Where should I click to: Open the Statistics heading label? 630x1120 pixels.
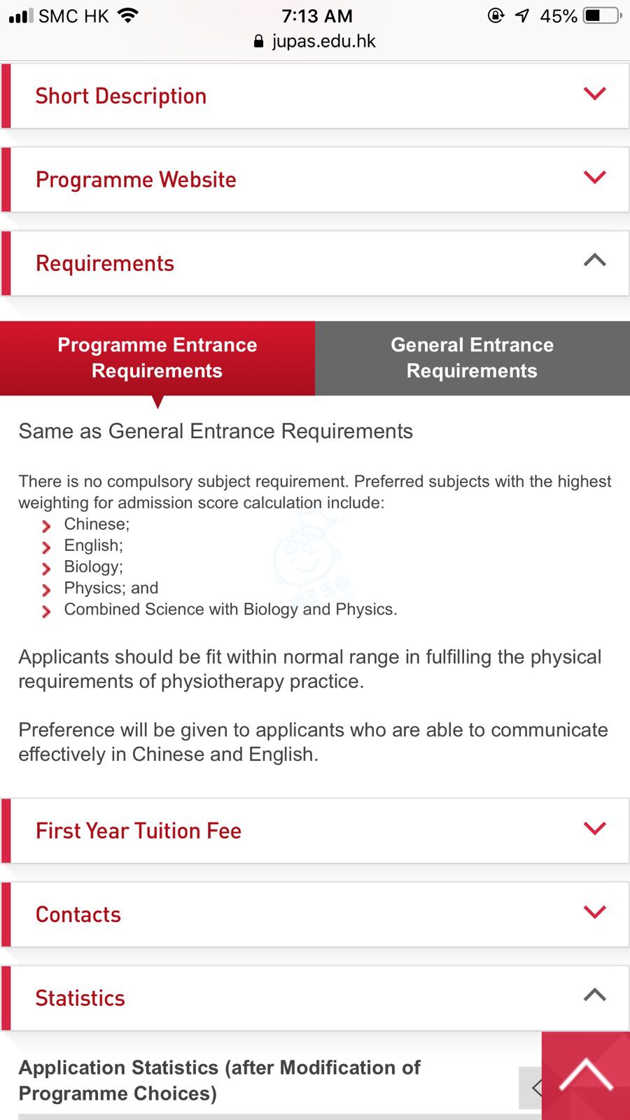80,998
